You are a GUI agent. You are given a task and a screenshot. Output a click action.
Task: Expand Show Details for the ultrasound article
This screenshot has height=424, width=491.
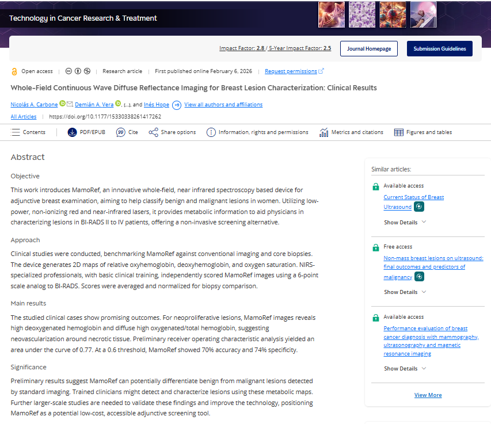[x=401, y=222]
